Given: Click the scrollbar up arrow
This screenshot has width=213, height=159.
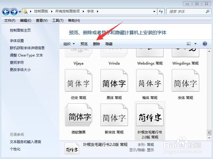Looking at the screenshot, I should click(x=209, y=51).
